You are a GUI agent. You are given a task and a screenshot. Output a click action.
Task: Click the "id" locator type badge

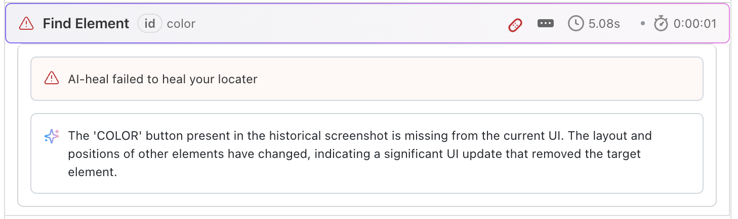point(149,24)
